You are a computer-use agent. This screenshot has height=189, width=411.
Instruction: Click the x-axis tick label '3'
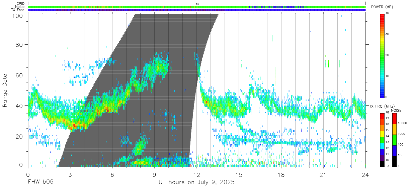70,175
